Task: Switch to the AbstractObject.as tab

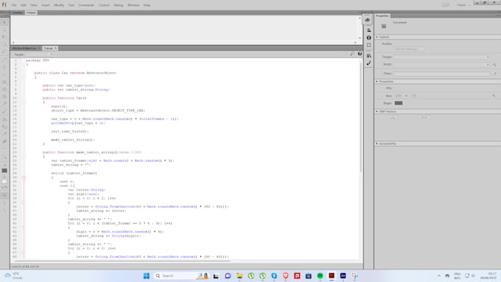Action: click(x=24, y=48)
